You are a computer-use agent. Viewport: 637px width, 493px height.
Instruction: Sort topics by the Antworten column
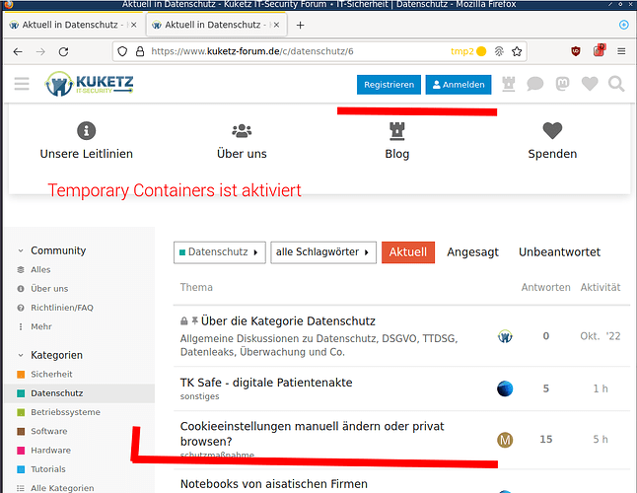click(x=545, y=288)
